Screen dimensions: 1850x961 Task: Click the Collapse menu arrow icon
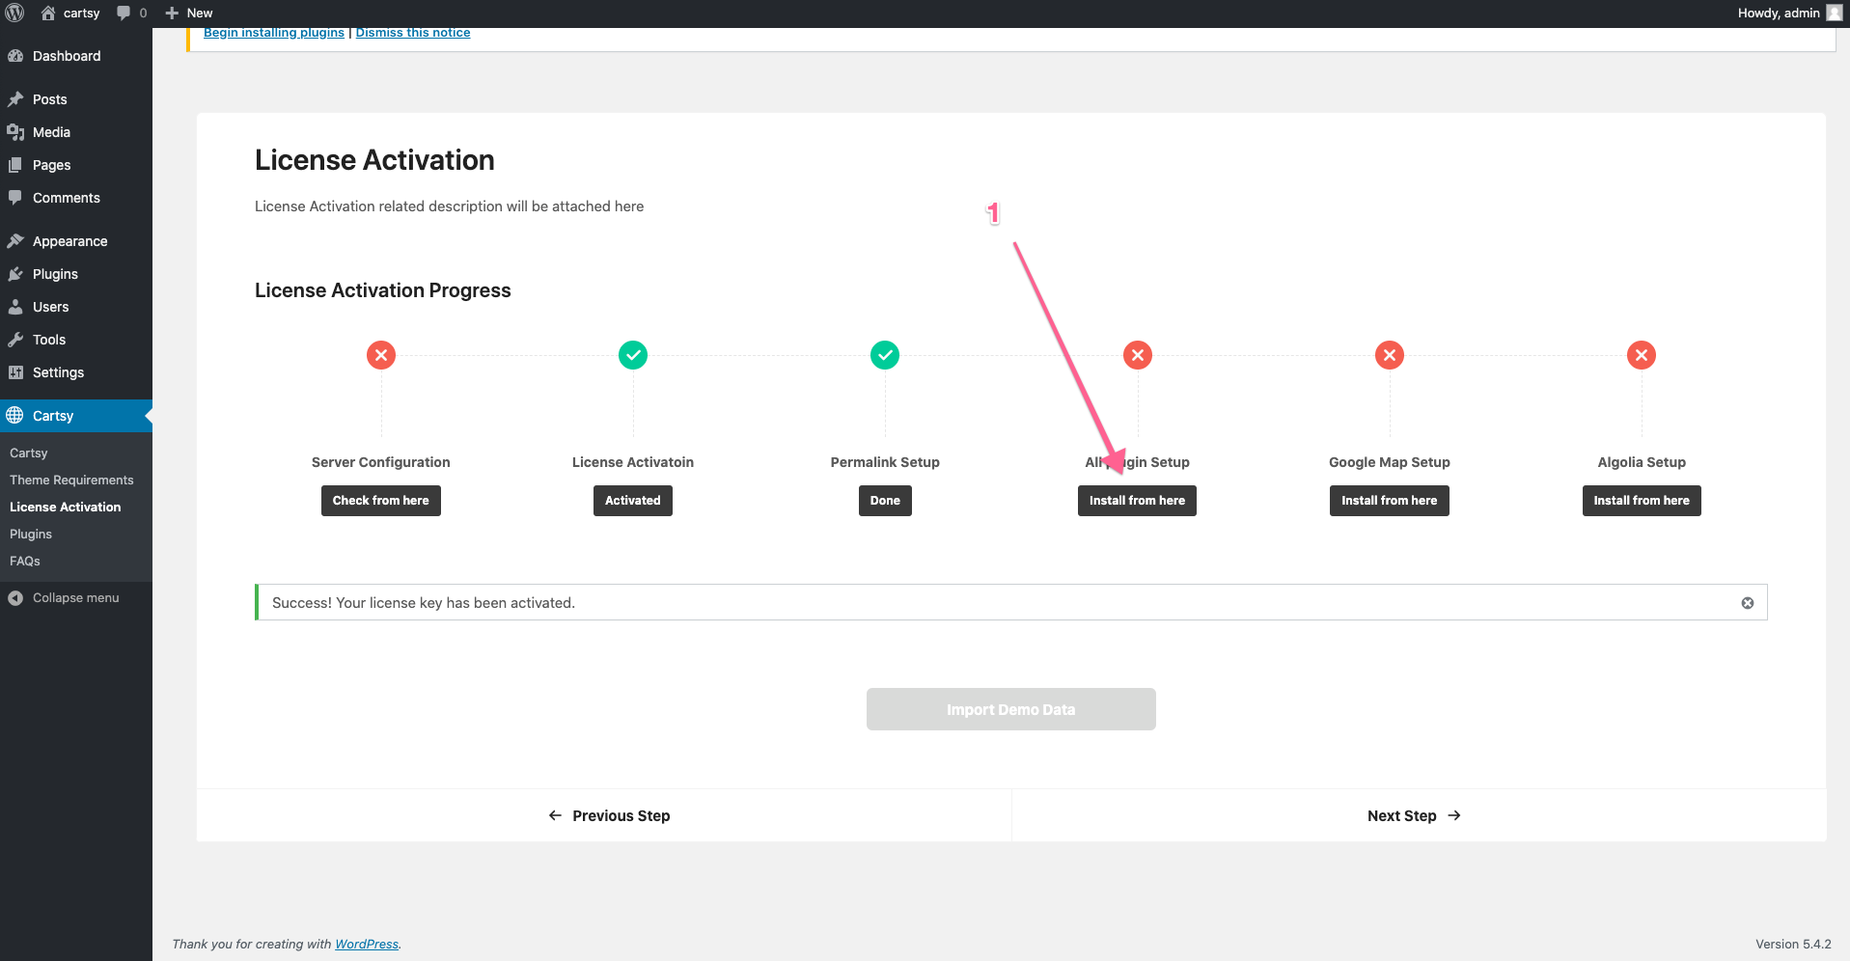(x=15, y=598)
